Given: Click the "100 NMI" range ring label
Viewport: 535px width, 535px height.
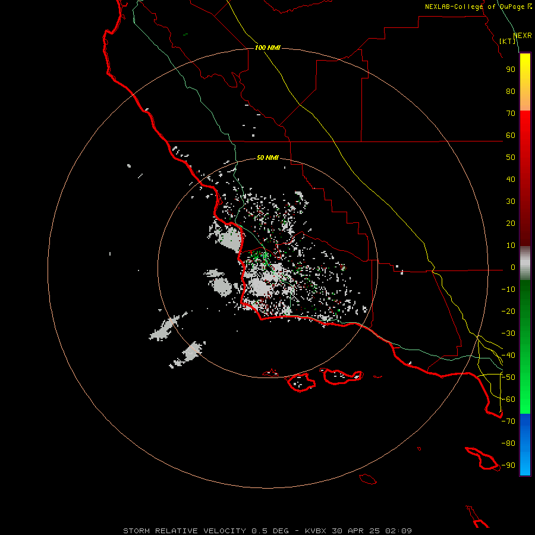Looking at the screenshot, I should (x=267, y=48).
